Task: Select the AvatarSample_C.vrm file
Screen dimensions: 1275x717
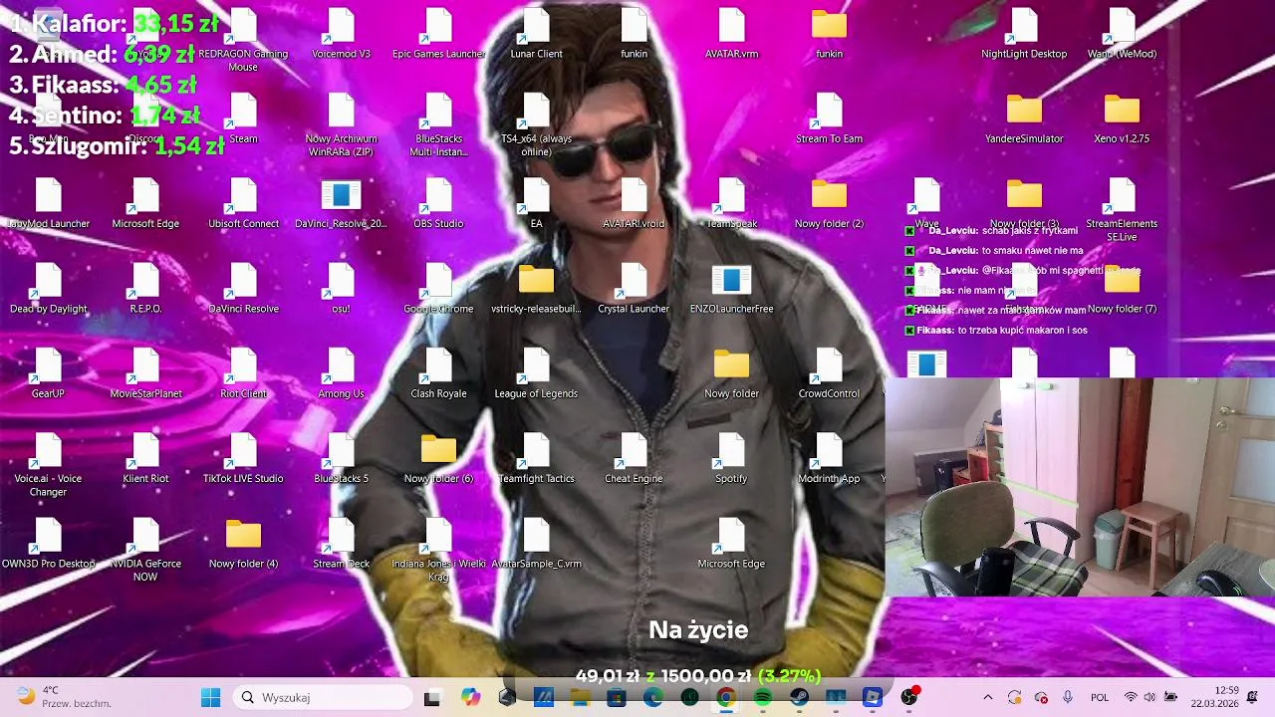Action: [536, 542]
